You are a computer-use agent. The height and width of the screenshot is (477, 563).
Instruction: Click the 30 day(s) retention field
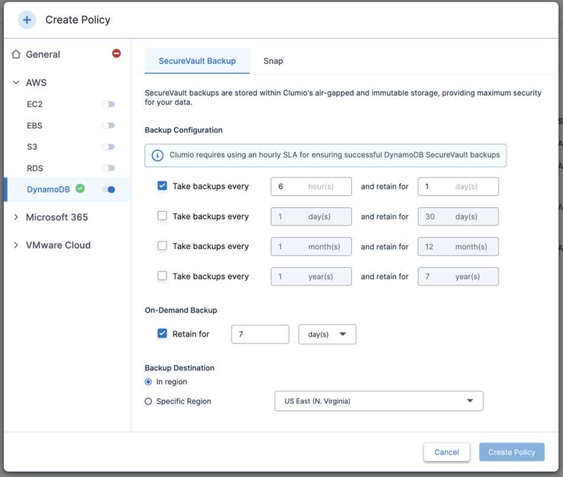click(x=458, y=217)
